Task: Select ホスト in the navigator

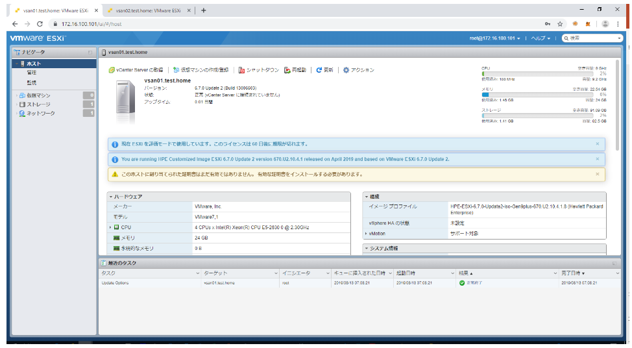Action: tap(54, 64)
